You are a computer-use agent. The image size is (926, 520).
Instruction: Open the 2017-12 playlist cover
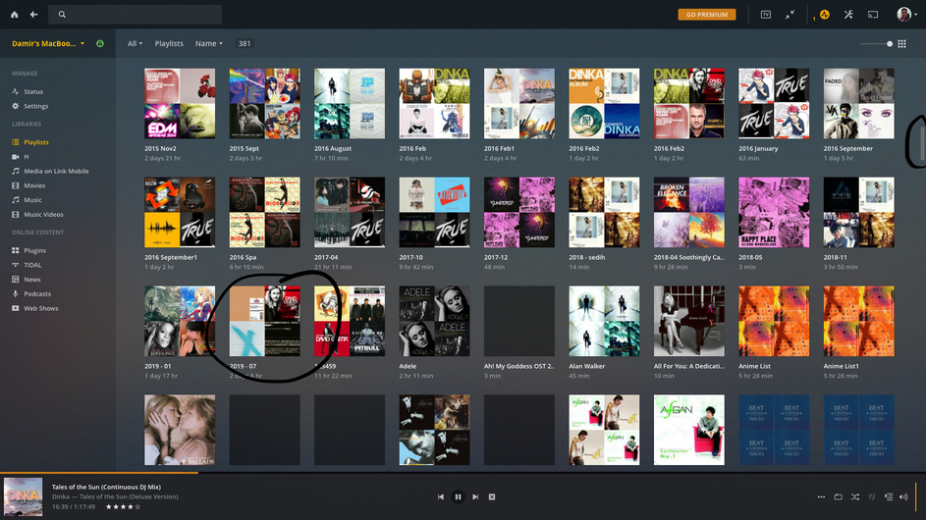coord(519,212)
